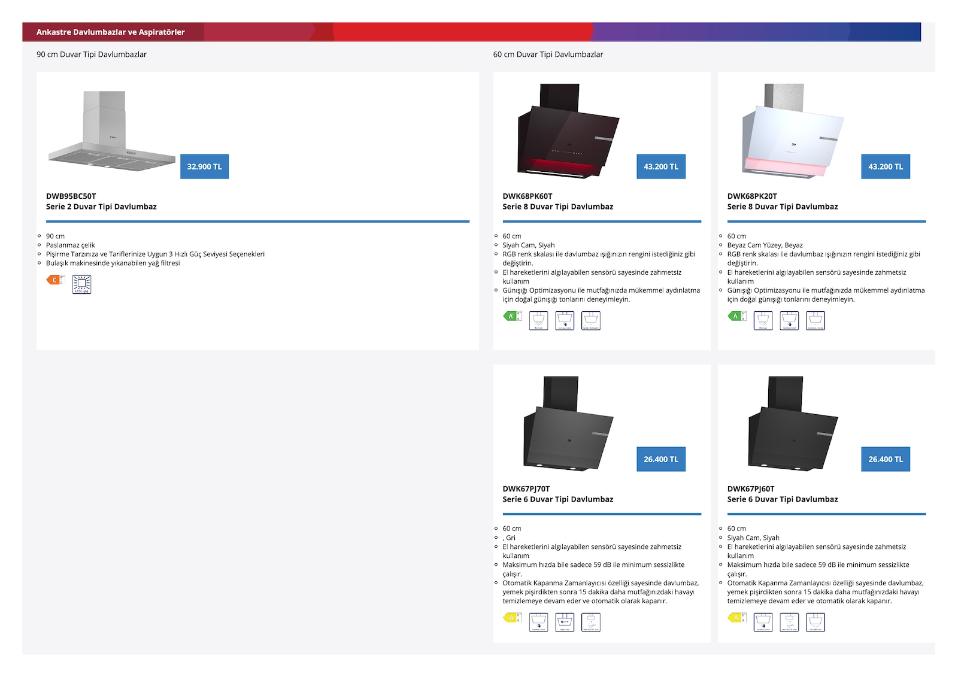Click the TouchFree Control icon under DWK67PJ70T
The height and width of the screenshot is (677, 958).
pyautogui.click(x=538, y=622)
